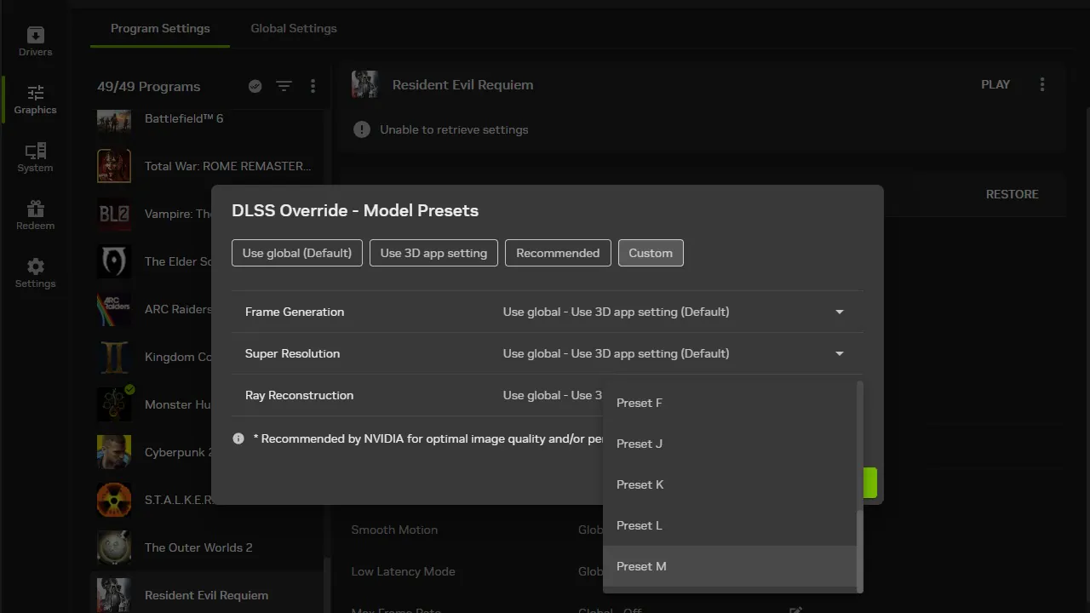
Task: Choose the Use 3D app setting option
Action: click(433, 253)
